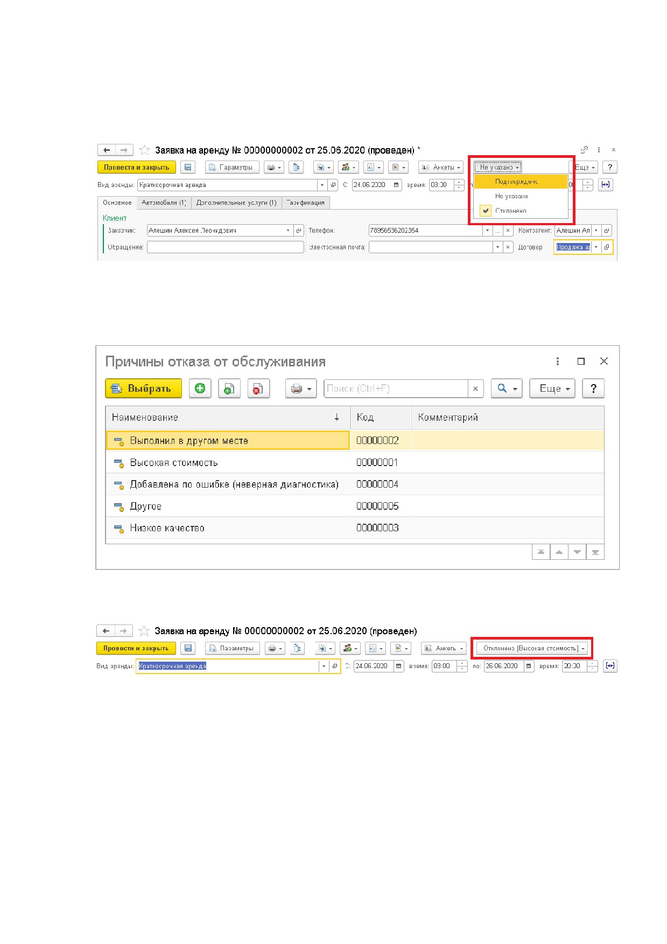The image size is (667, 944).
Task: Open the print dropdown in the top request toolbar
Action: coord(274,168)
